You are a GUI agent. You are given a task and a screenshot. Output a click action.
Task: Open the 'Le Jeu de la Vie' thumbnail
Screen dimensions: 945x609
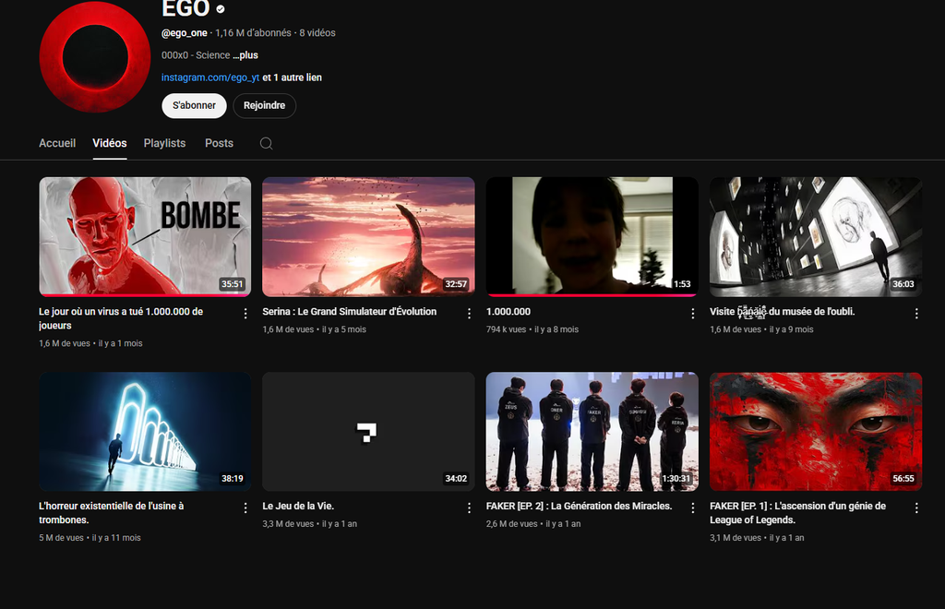tap(368, 431)
